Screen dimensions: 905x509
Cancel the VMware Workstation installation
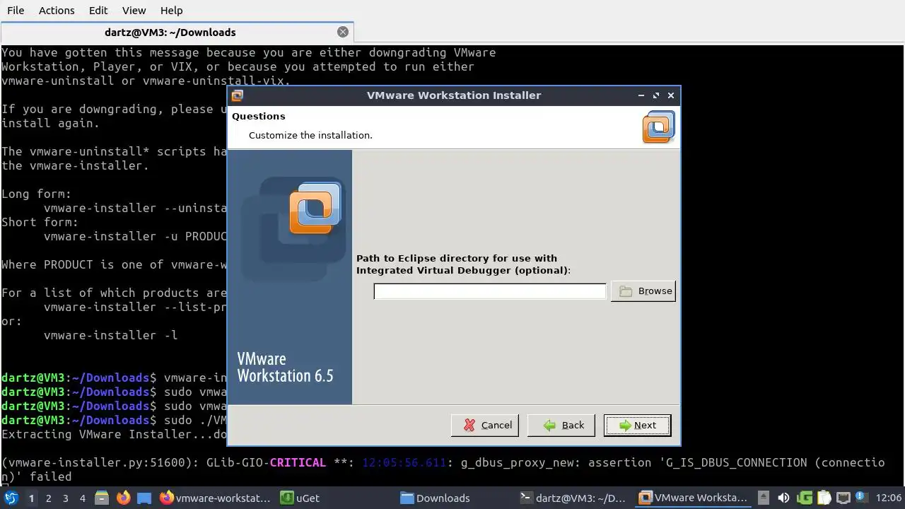(485, 426)
